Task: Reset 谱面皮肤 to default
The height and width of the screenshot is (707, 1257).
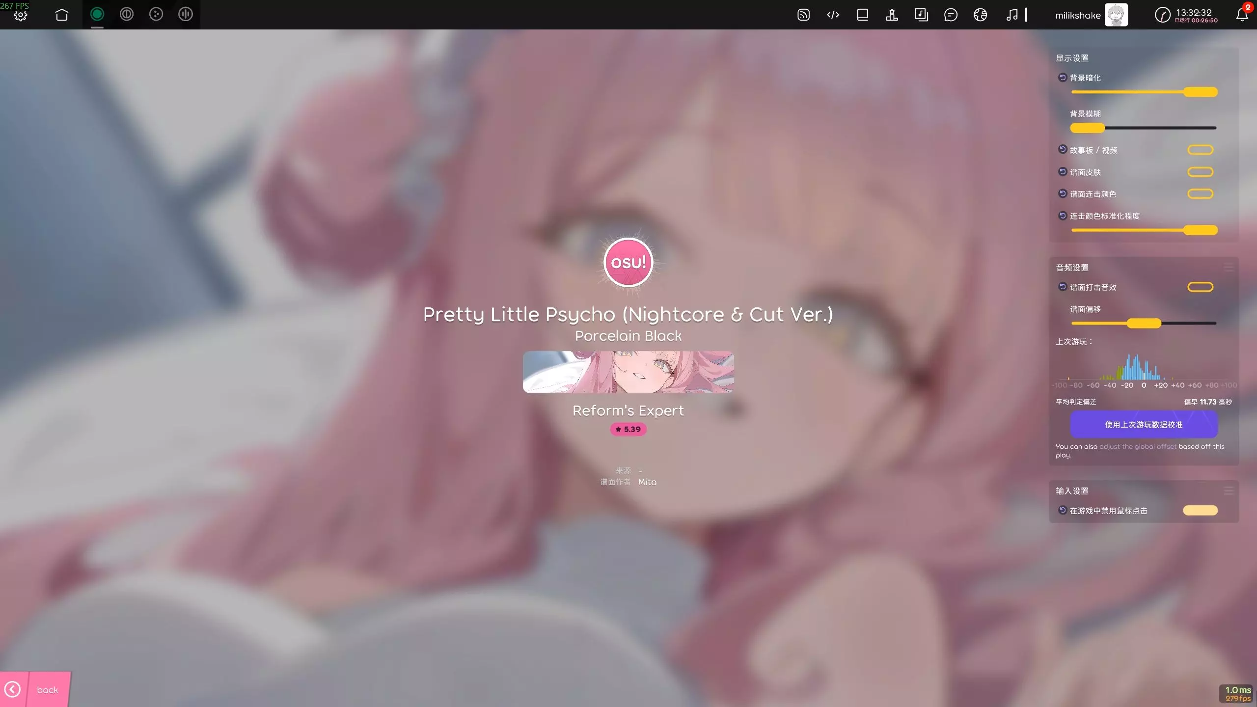Action: (1063, 171)
